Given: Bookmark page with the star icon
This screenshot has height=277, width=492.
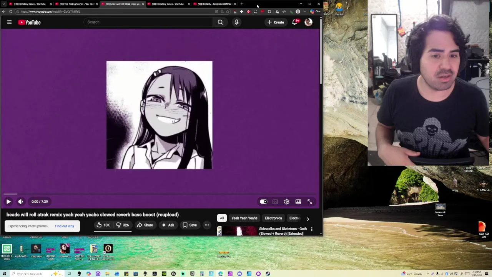Looking at the screenshot, I should click(228, 12).
